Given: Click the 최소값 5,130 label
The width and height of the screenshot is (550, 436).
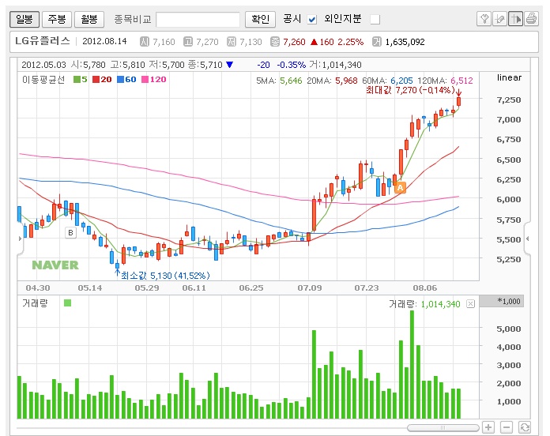Looking at the screenshot, I should [x=165, y=276].
